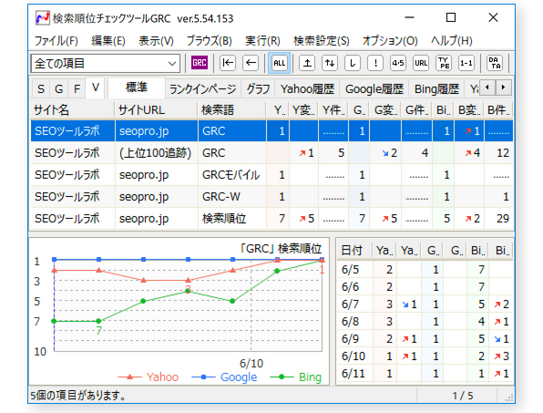Select the GRC-W keyword row
This screenshot has width=543, height=413.
pos(271,196)
